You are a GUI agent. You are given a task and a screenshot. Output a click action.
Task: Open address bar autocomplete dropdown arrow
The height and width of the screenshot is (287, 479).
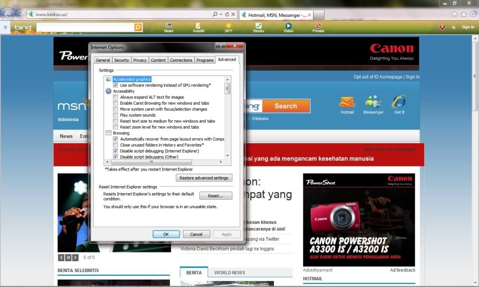[x=221, y=14]
